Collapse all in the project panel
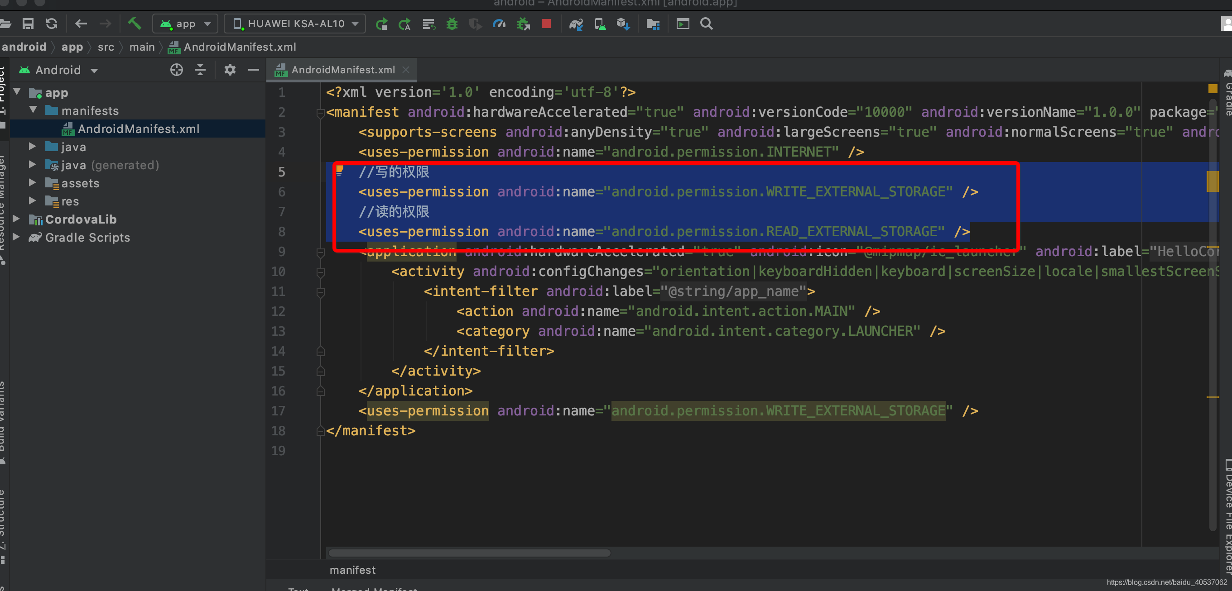The height and width of the screenshot is (591, 1232). [200, 70]
